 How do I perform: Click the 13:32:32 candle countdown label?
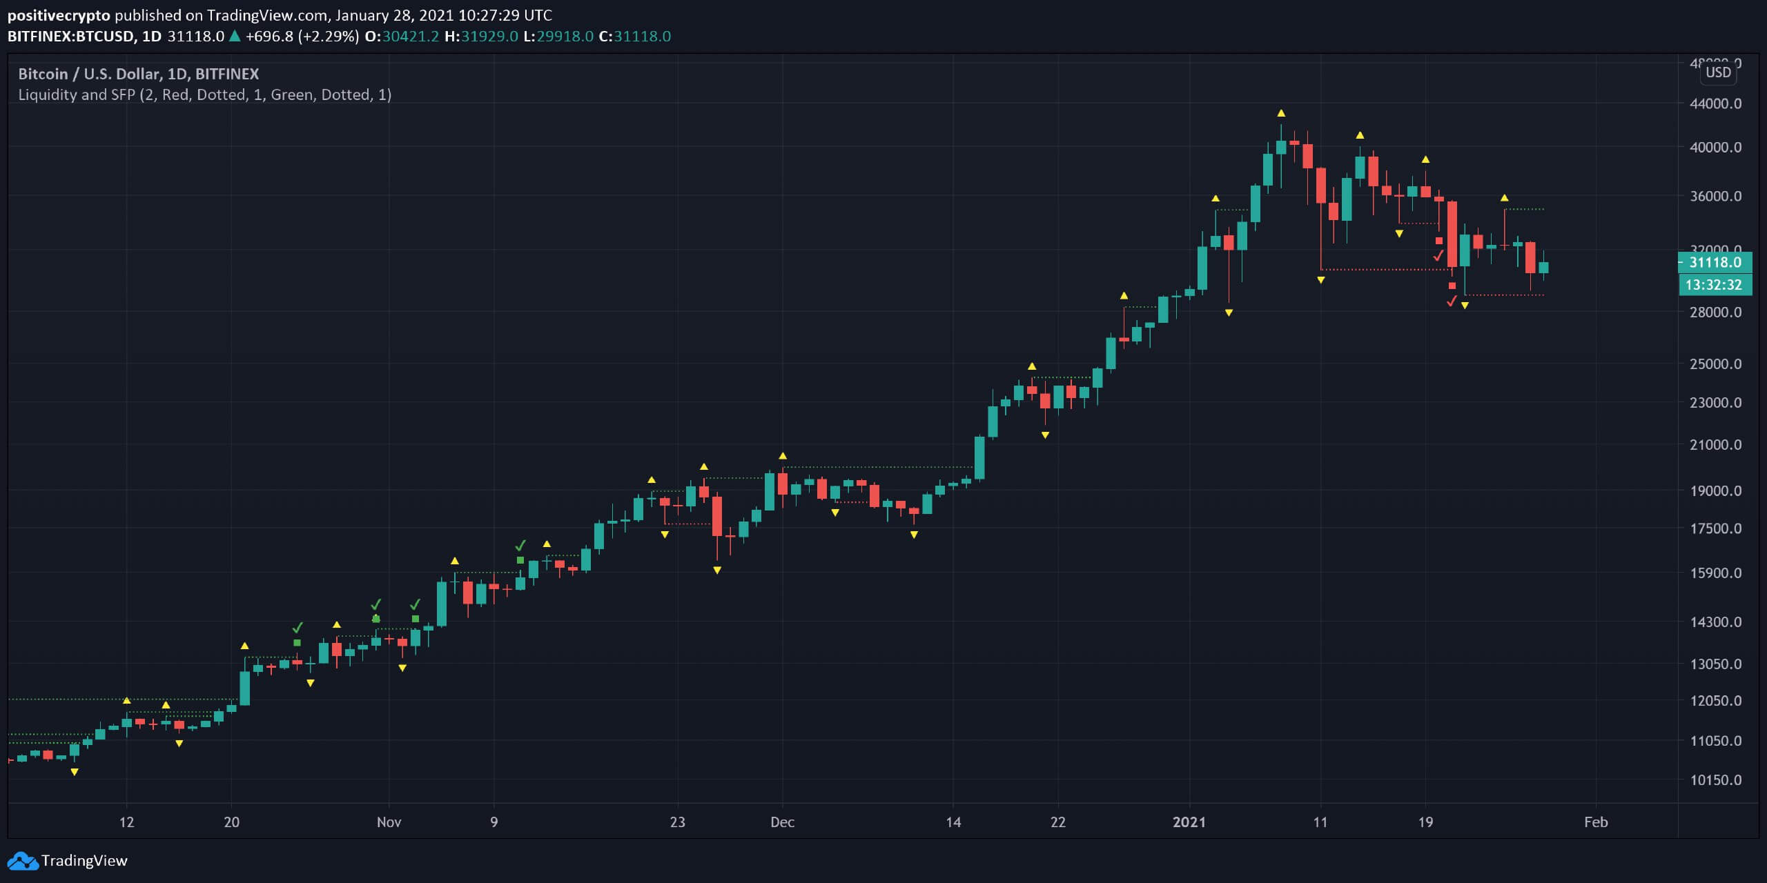click(1714, 285)
